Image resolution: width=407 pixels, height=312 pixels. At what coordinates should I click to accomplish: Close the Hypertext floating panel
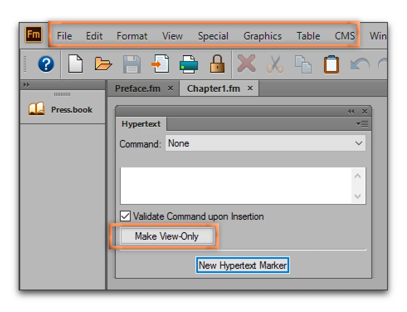(364, 111)
